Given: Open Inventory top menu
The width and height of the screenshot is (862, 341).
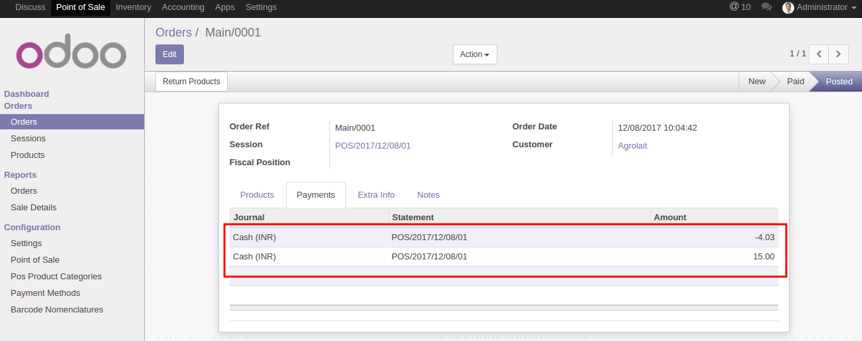Looking at the screenshot, I should (x=133, y=7).
